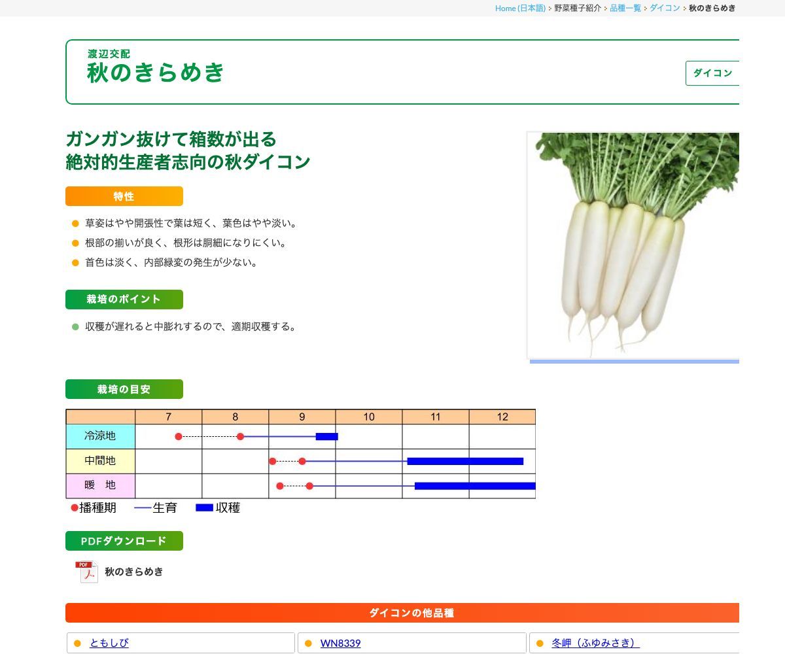Select the 特性 section header
This screenshot has height=654, width=785.
(x=124, y=196)
